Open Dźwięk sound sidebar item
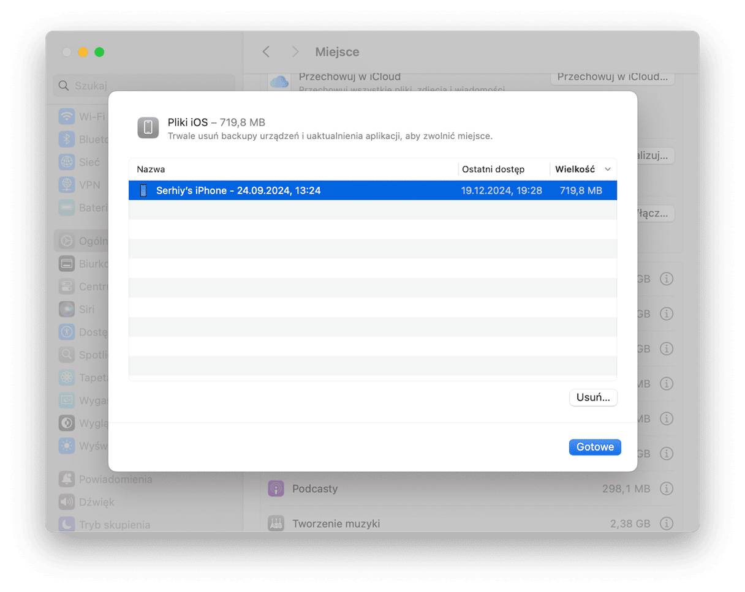The width and height of the screenshot is (745, 592). click(87, 502)
